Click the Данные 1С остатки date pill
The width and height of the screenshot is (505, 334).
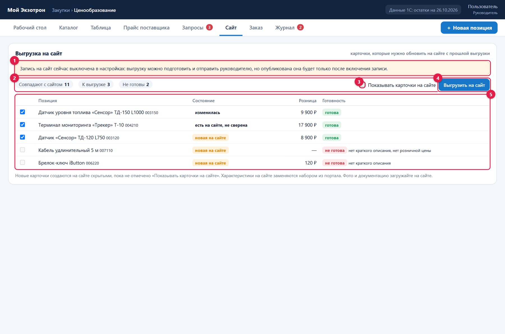coord(423,10)
